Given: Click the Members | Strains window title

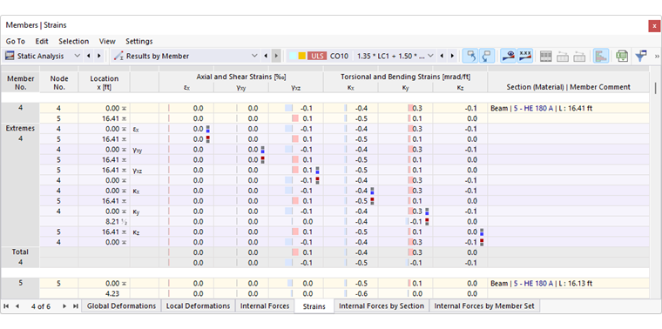Looking at the screenshot, I should click(x=36, y=25).
